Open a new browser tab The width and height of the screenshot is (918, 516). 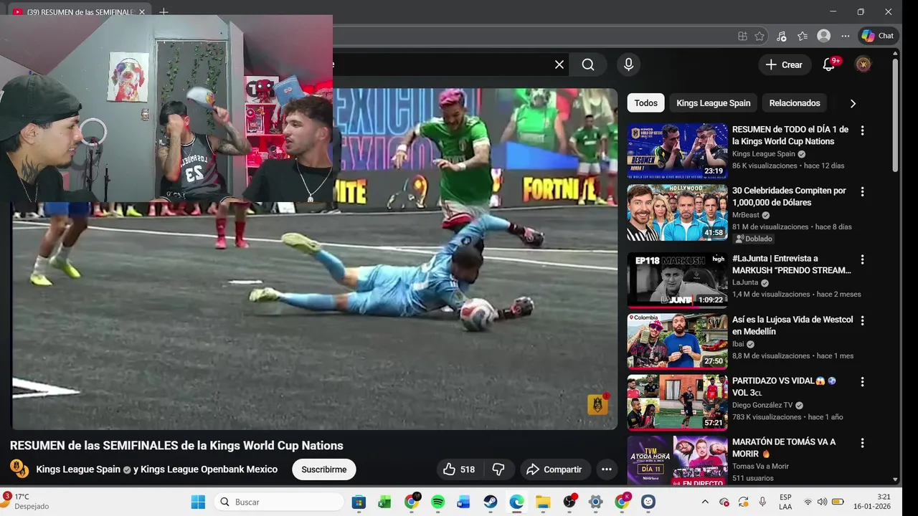click(x=164, y=12)
